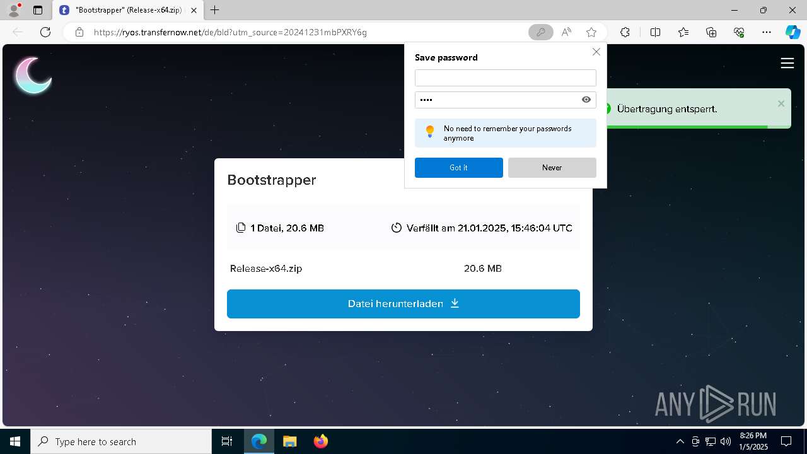Open the clock showing 8:26 PM

coord(753,441)
